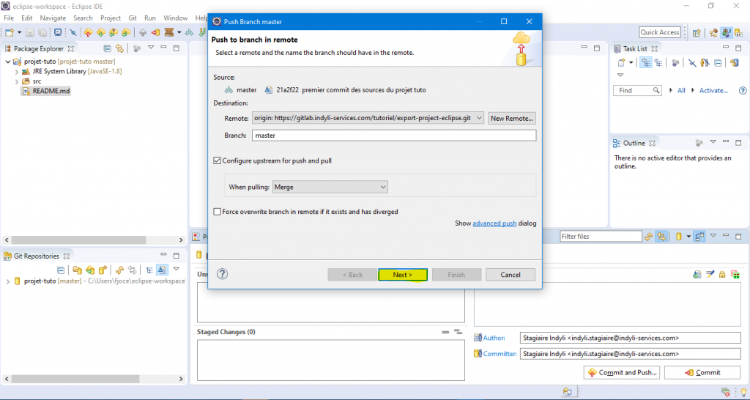Click Add Existing Local Git Repository icon
Viewport: 750px width, 400px height.
click(x=77, y=270)
